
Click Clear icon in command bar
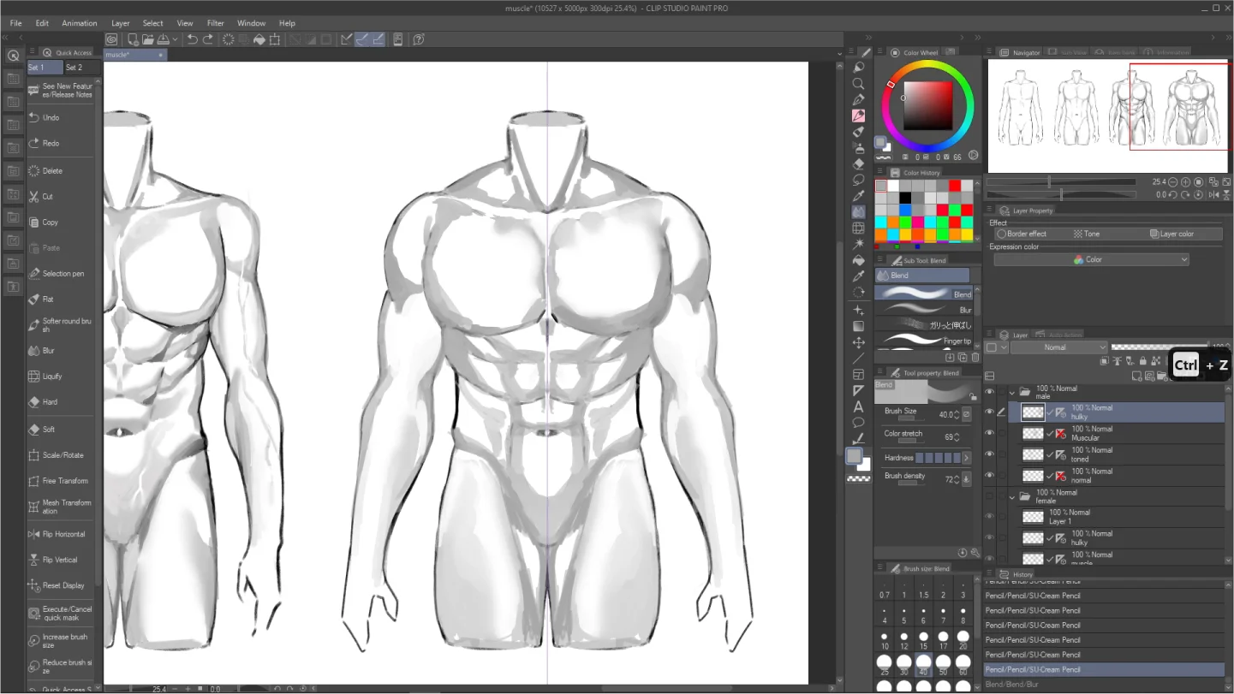click(x=228, y=39)
